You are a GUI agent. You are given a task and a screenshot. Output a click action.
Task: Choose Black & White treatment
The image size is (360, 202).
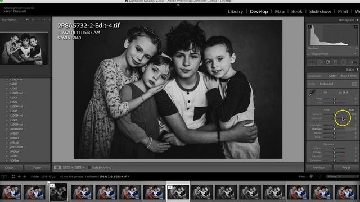tap(349, 76)
